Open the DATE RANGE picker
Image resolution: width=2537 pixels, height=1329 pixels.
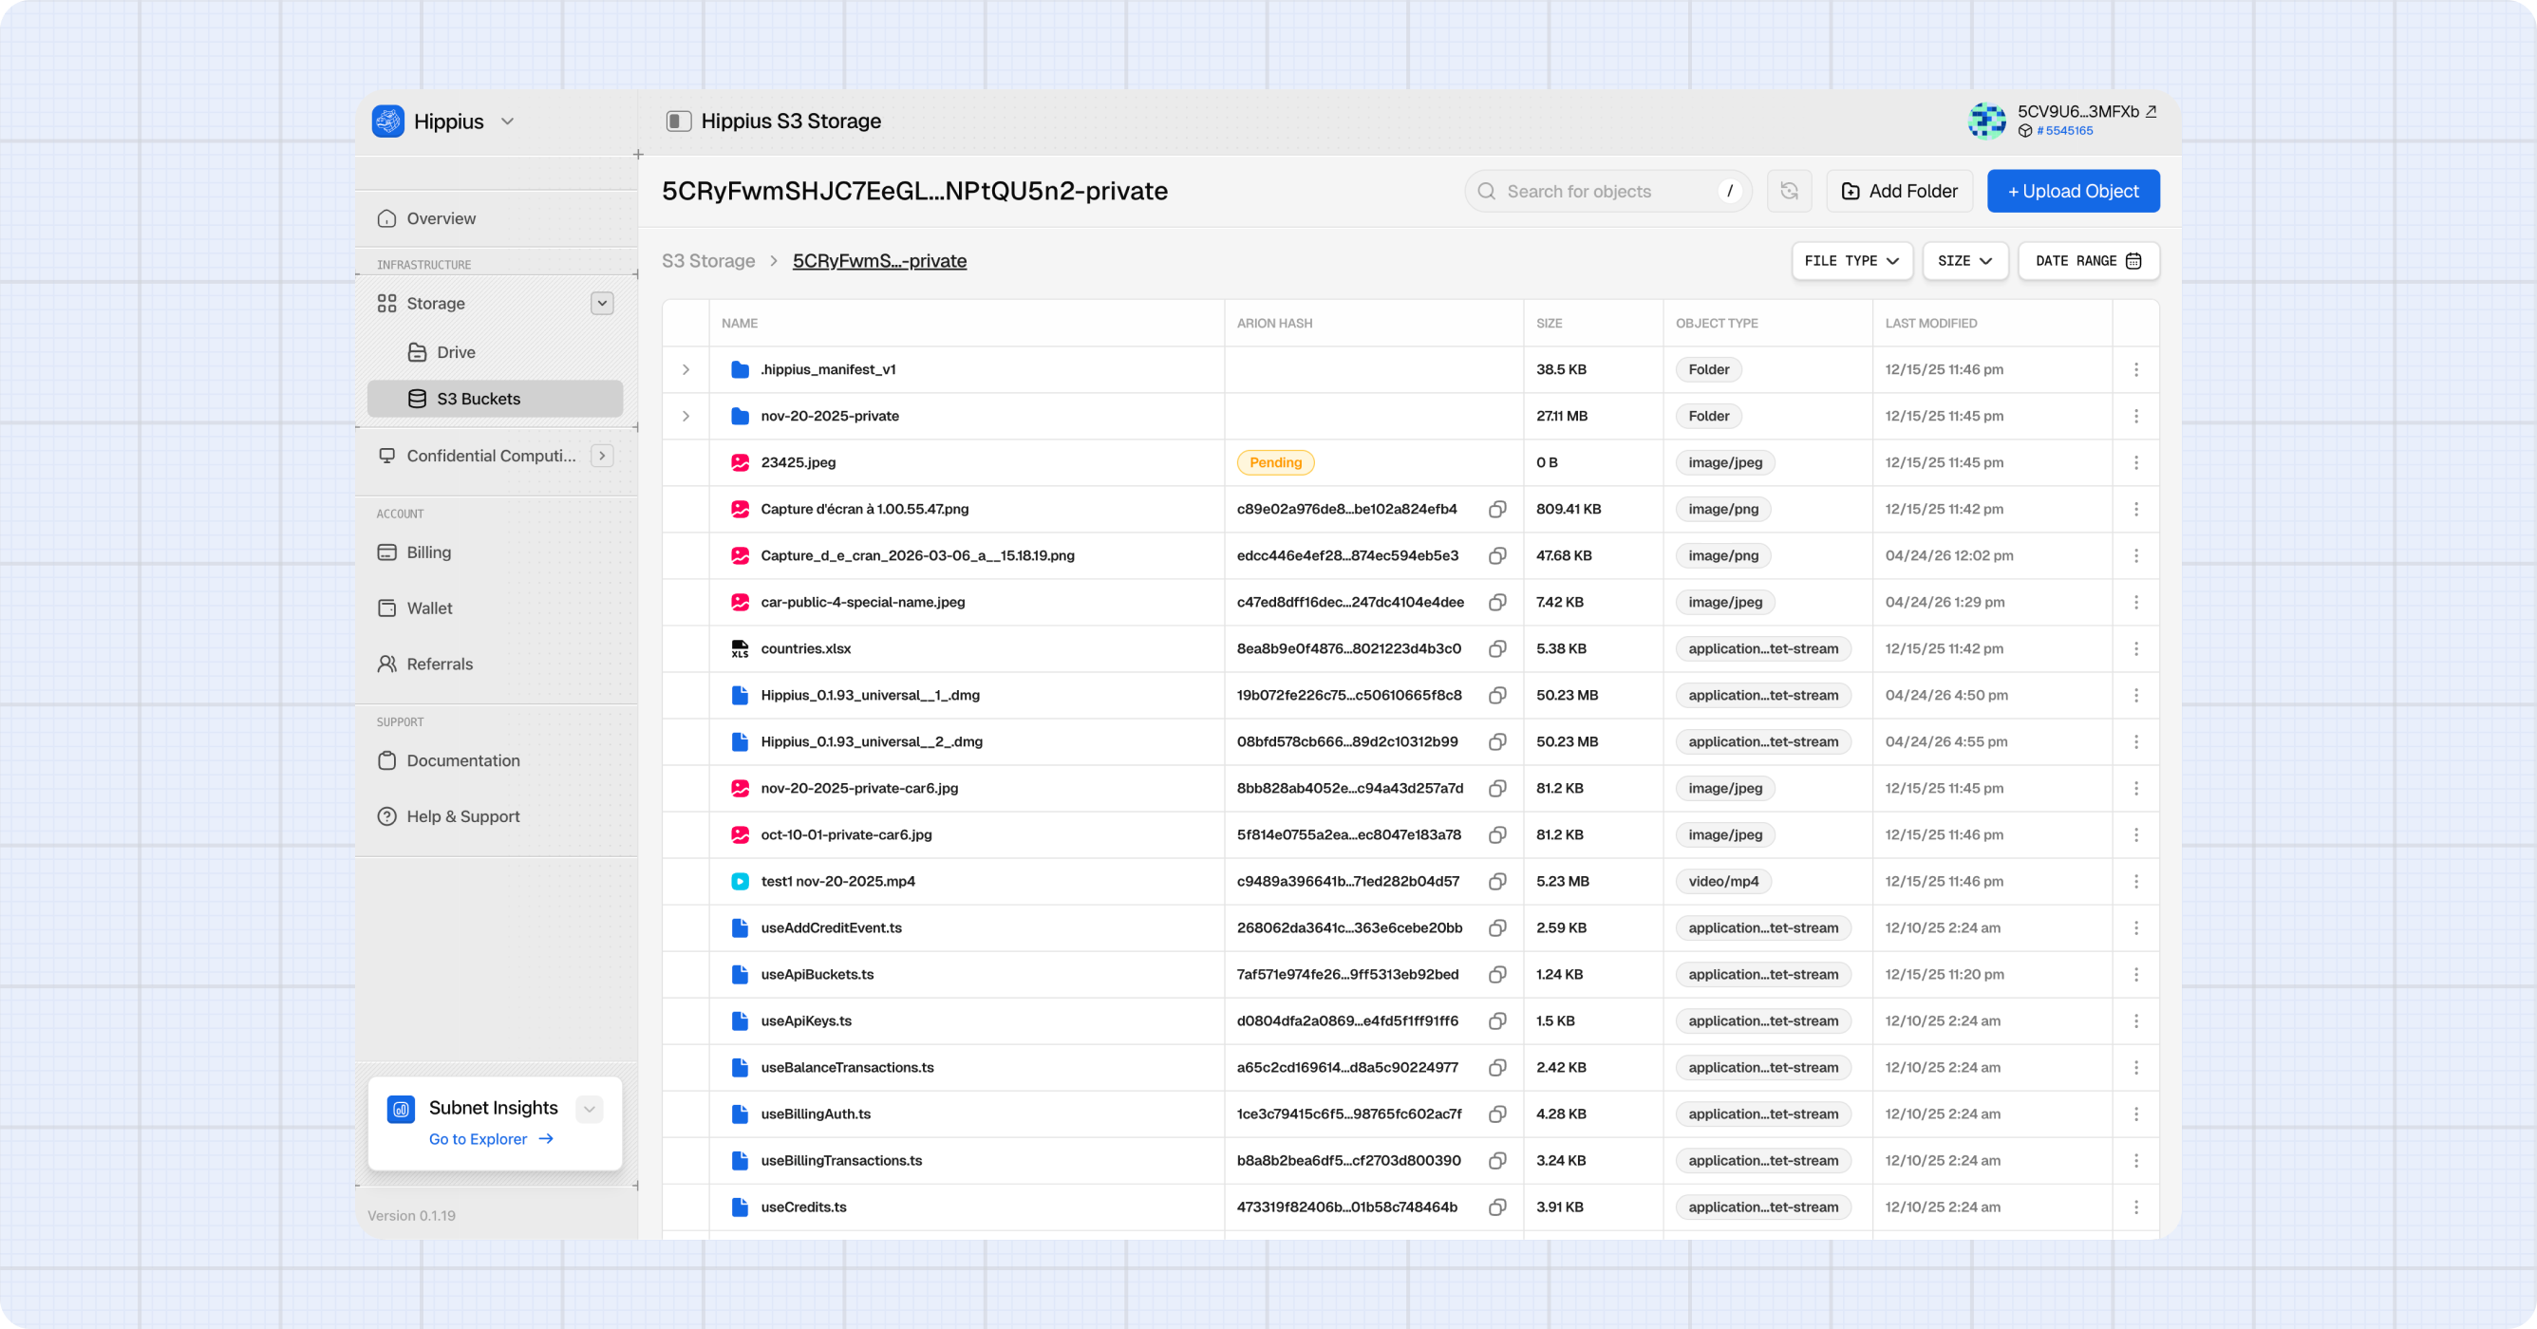point(2088,261)
